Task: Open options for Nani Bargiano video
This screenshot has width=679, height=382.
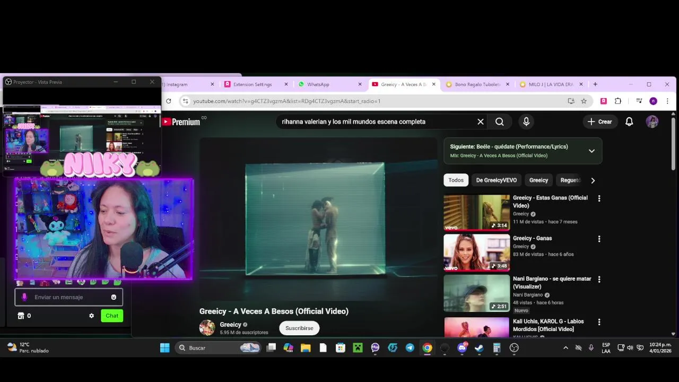Action: tap(599, 279)
